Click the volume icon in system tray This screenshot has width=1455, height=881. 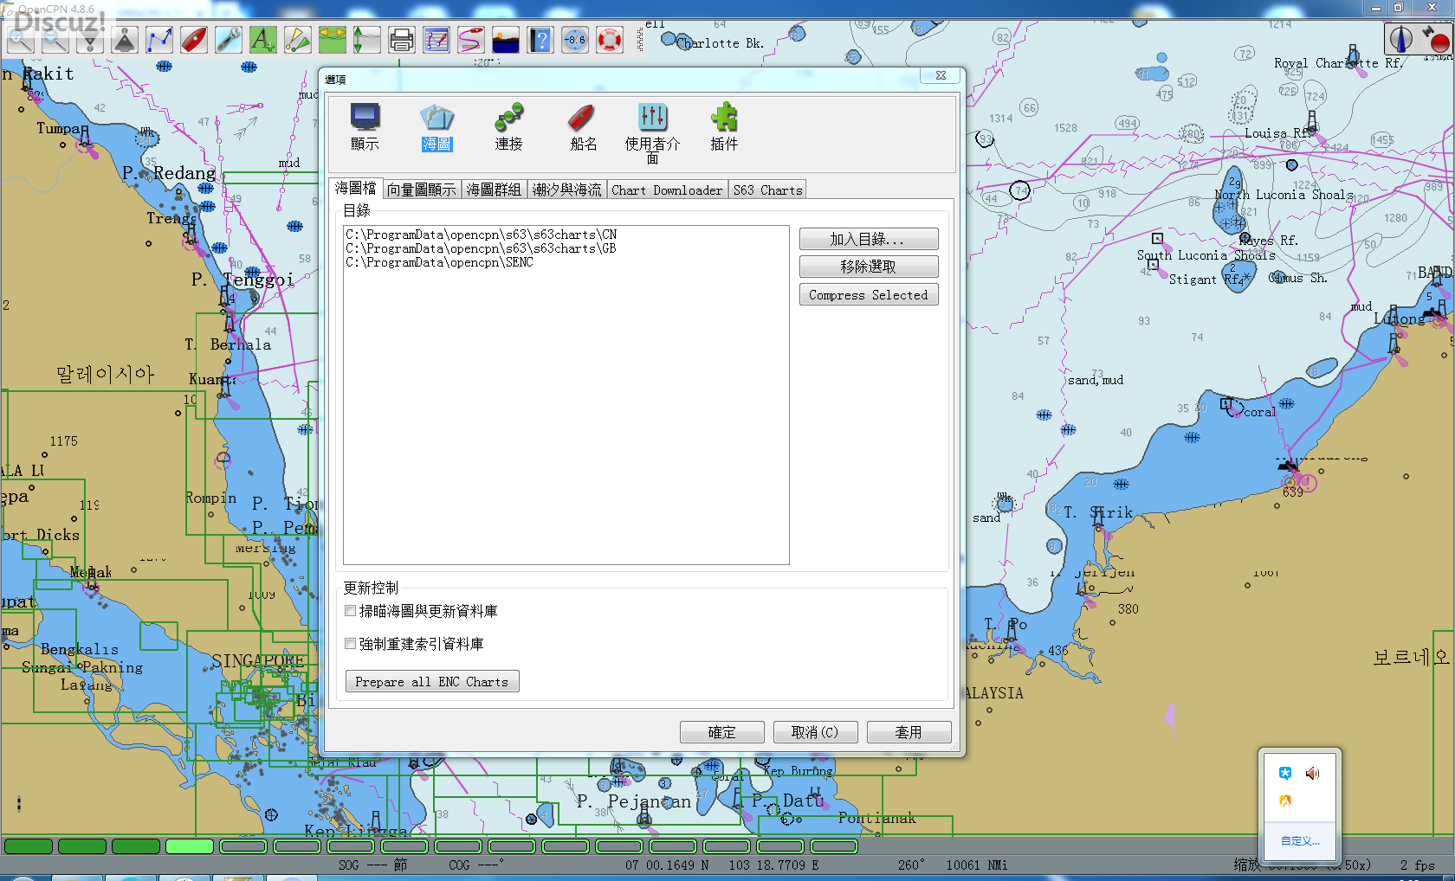click(x=1312, y=774)
